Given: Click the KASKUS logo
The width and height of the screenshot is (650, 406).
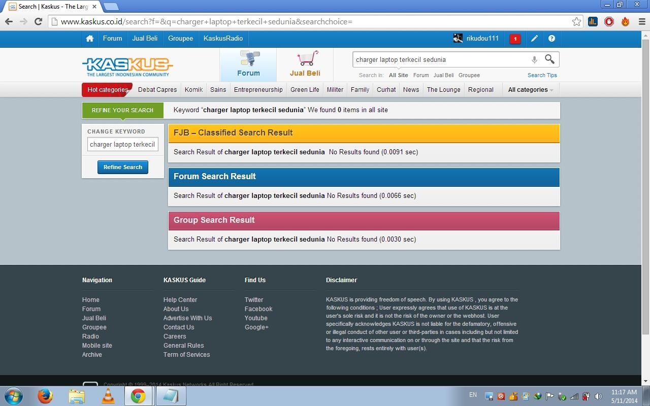Looking at the screenshot, I should click(x=127, y=67).
